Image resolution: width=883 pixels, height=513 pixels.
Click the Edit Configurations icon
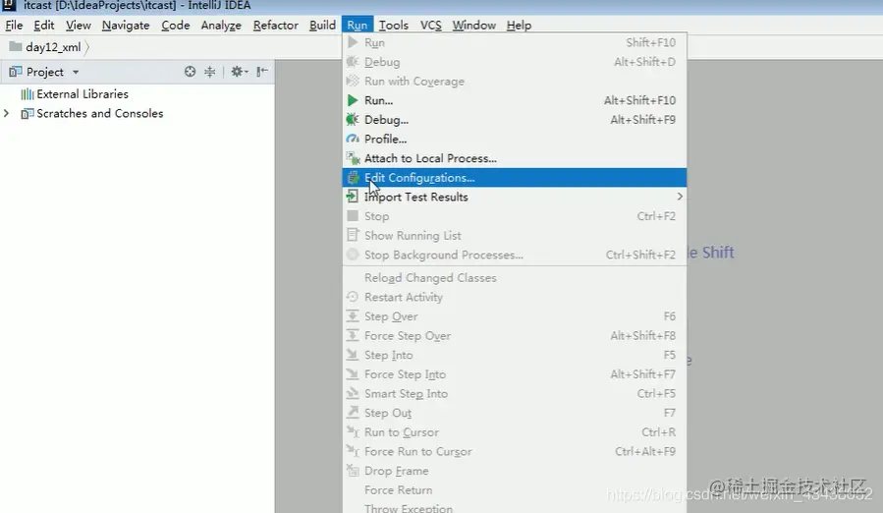point(353,178)
